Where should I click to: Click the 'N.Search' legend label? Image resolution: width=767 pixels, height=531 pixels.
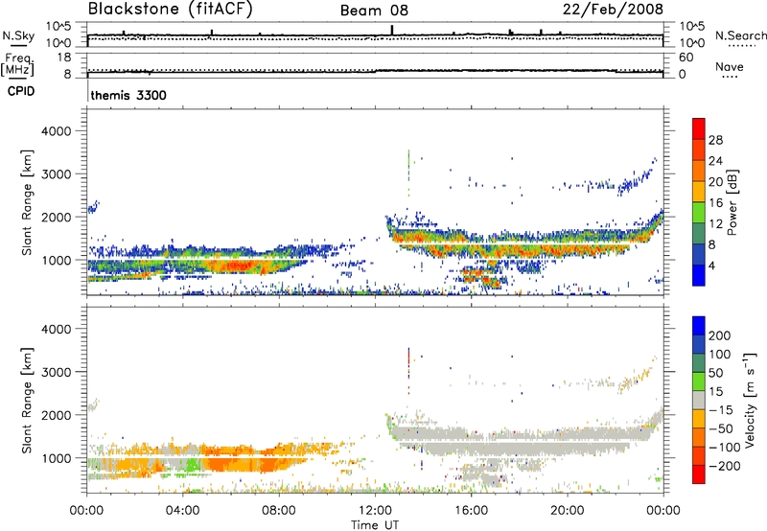pyautogui.click(x=740, y=35)
